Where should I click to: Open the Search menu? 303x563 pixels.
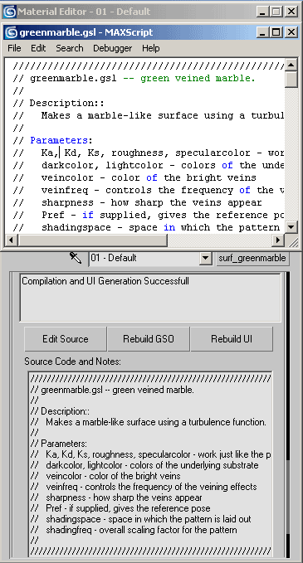pyautogui.click(x=70, y=48)
